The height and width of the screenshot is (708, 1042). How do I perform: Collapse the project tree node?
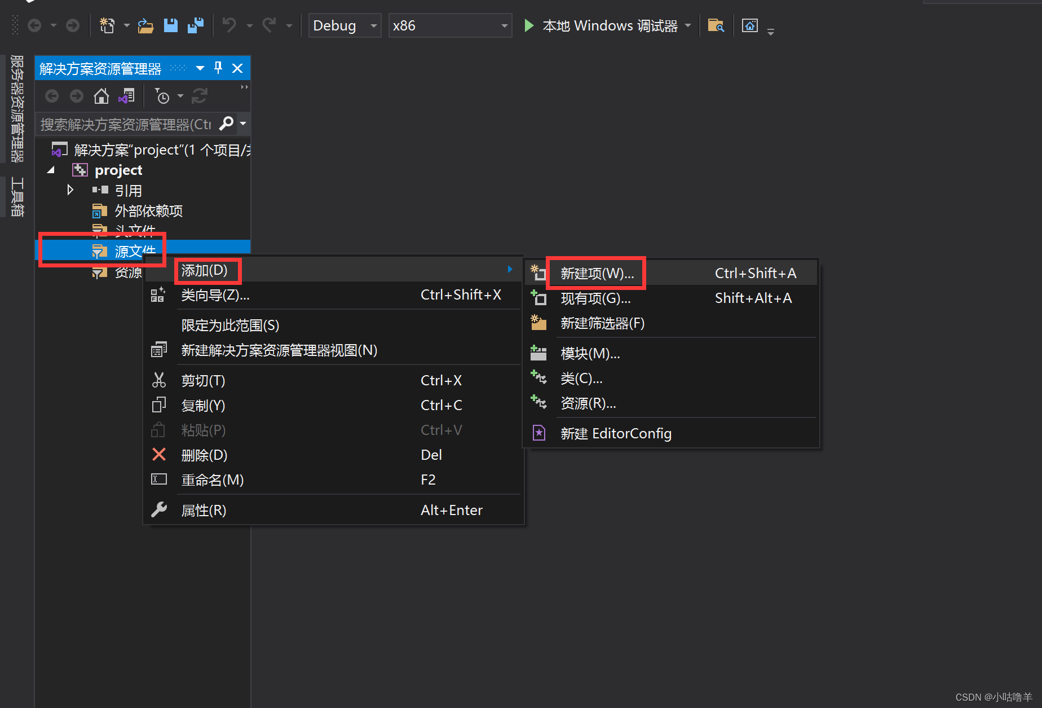[50, 169]
